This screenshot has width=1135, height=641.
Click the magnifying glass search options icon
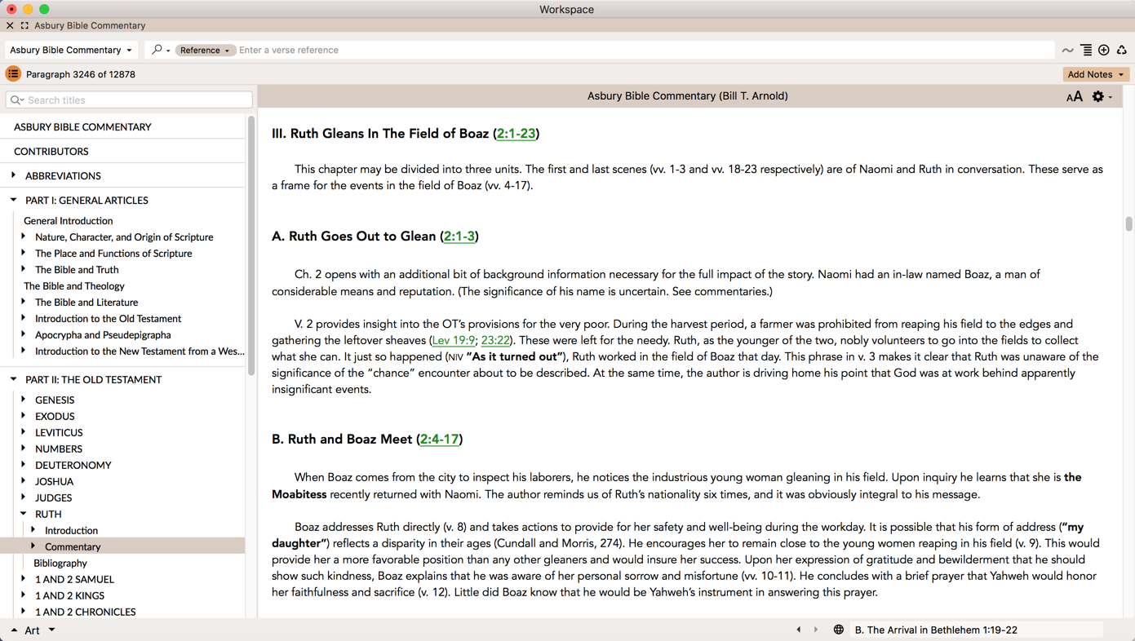tap(161, 50)
